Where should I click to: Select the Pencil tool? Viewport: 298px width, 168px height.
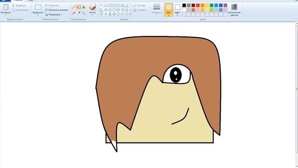(74, 7)
